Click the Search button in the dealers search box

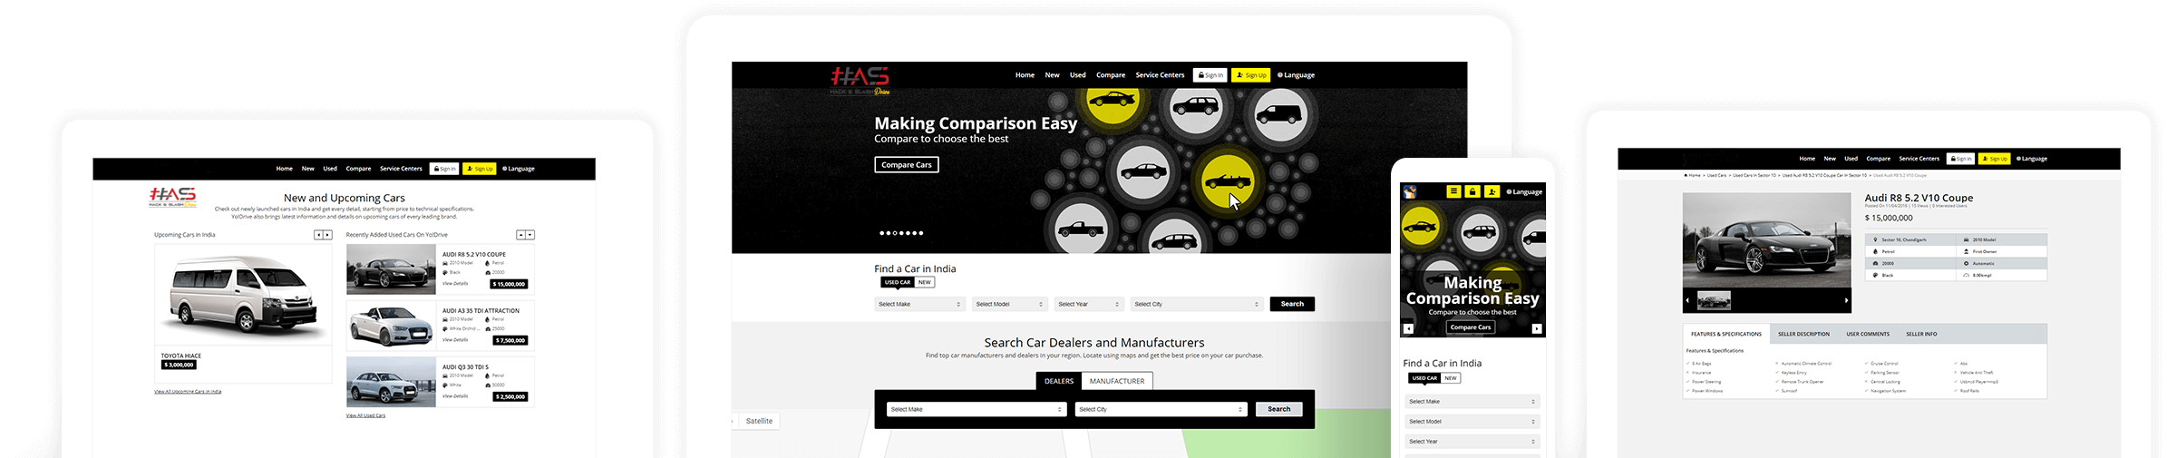click(1279, 409)
